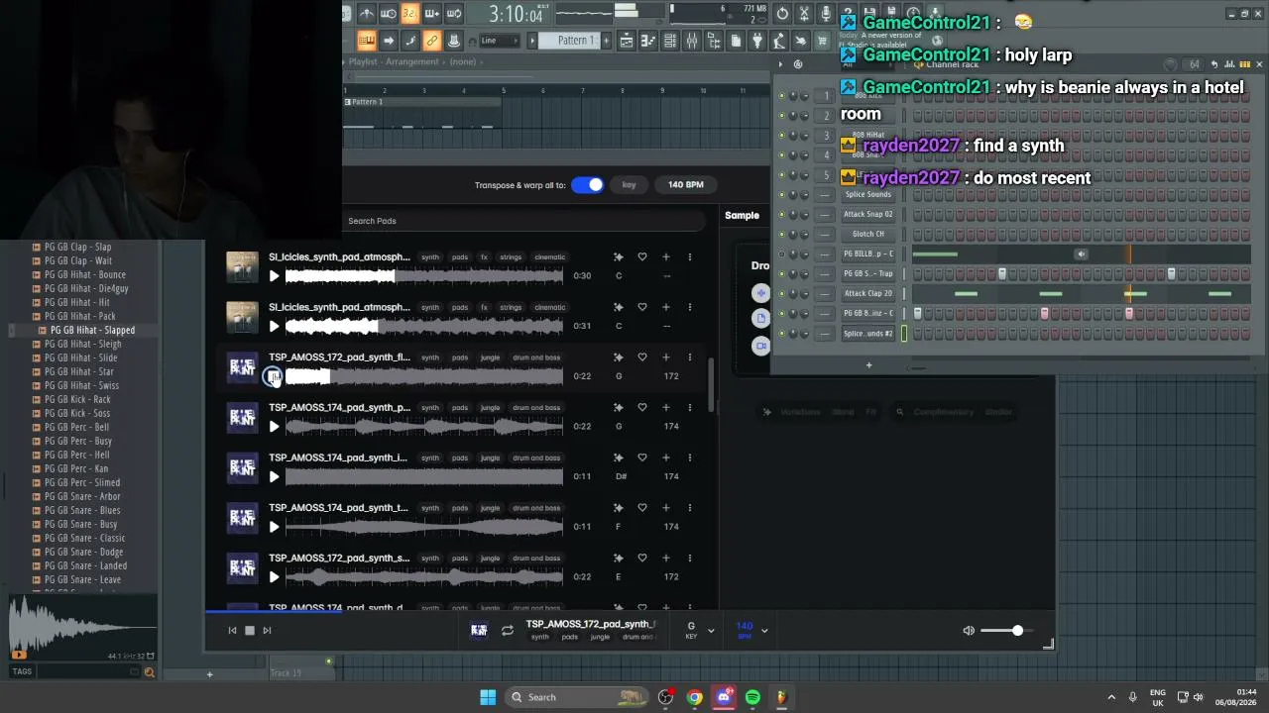Viewport: 1269px width, 713px height.
Task: Click the Windows taskbar Search box
Action: click(x=576, y=697)
